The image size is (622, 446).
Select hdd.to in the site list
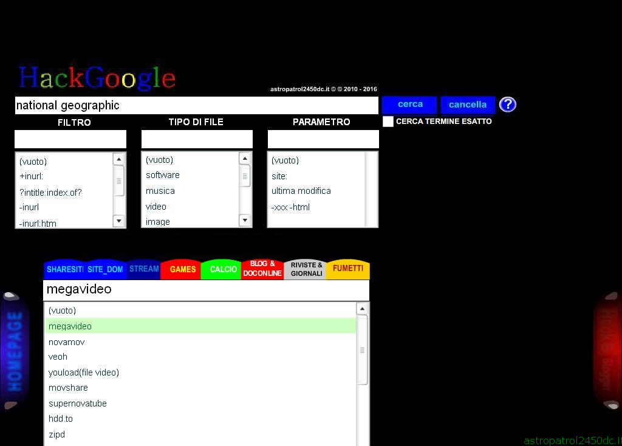[200, 419]
